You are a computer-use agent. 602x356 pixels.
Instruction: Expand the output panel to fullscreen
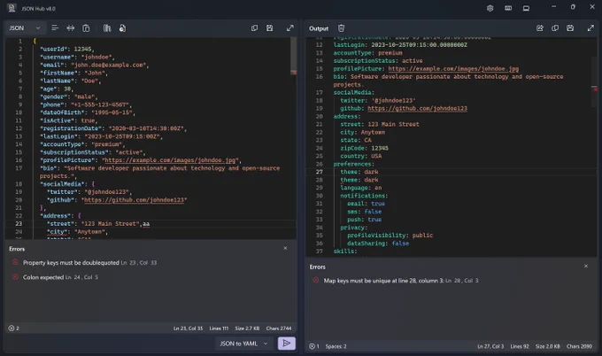click(590, 28)
